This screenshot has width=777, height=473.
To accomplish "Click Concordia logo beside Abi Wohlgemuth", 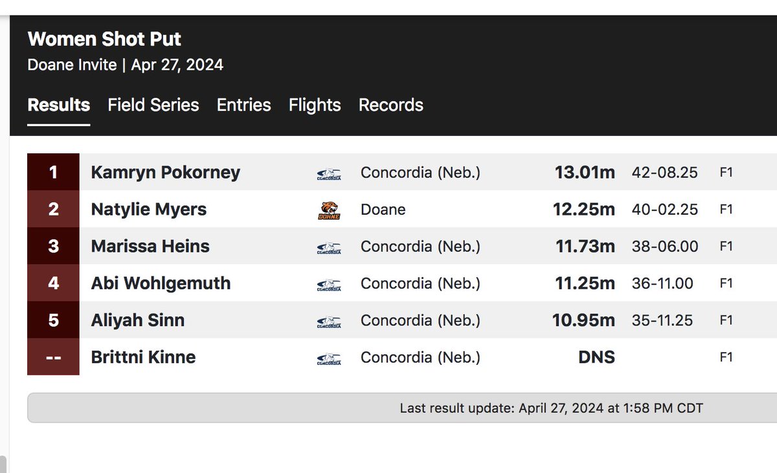I will (x=329, y=284).
